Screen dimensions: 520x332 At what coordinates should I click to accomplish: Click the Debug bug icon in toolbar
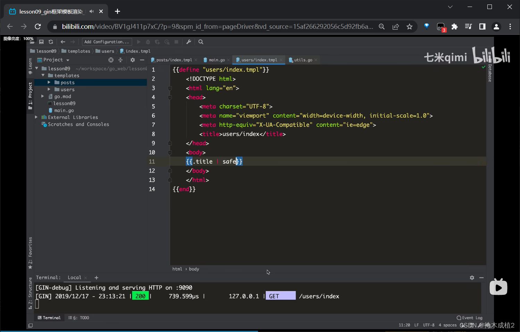coord(148,42)
